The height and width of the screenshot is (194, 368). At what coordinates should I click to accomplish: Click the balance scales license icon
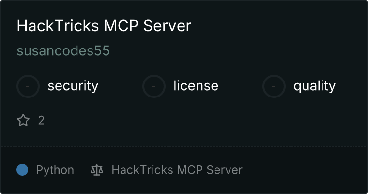(x=97, y=170)
